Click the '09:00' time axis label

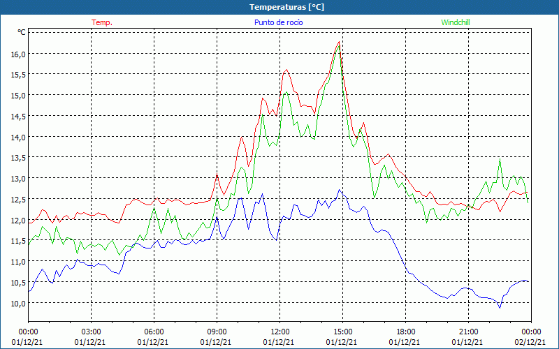tap(217, 332)
